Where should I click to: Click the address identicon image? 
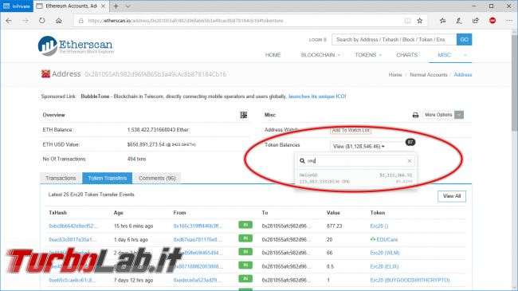click(45, 73)
